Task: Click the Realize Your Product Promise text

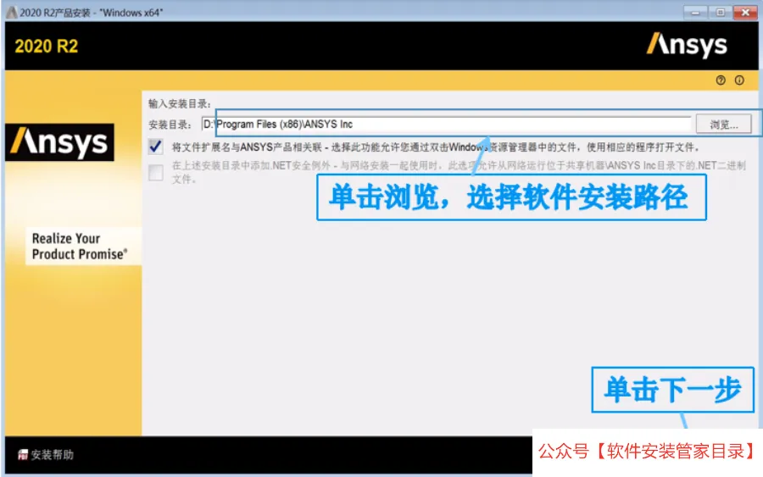Action: coord(80,246)
